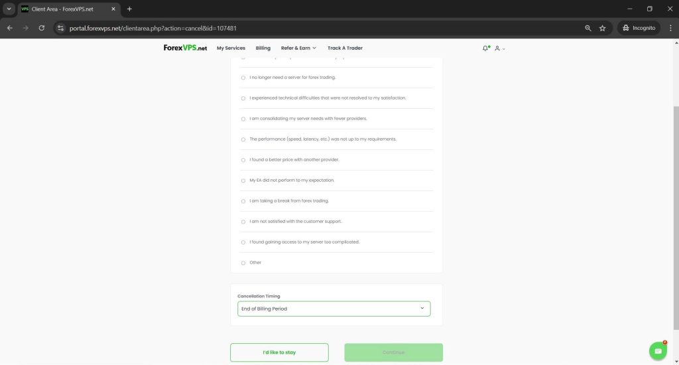Open the notifications bell icon
This screenshot has height=365, width=679.
click(485, 48)
